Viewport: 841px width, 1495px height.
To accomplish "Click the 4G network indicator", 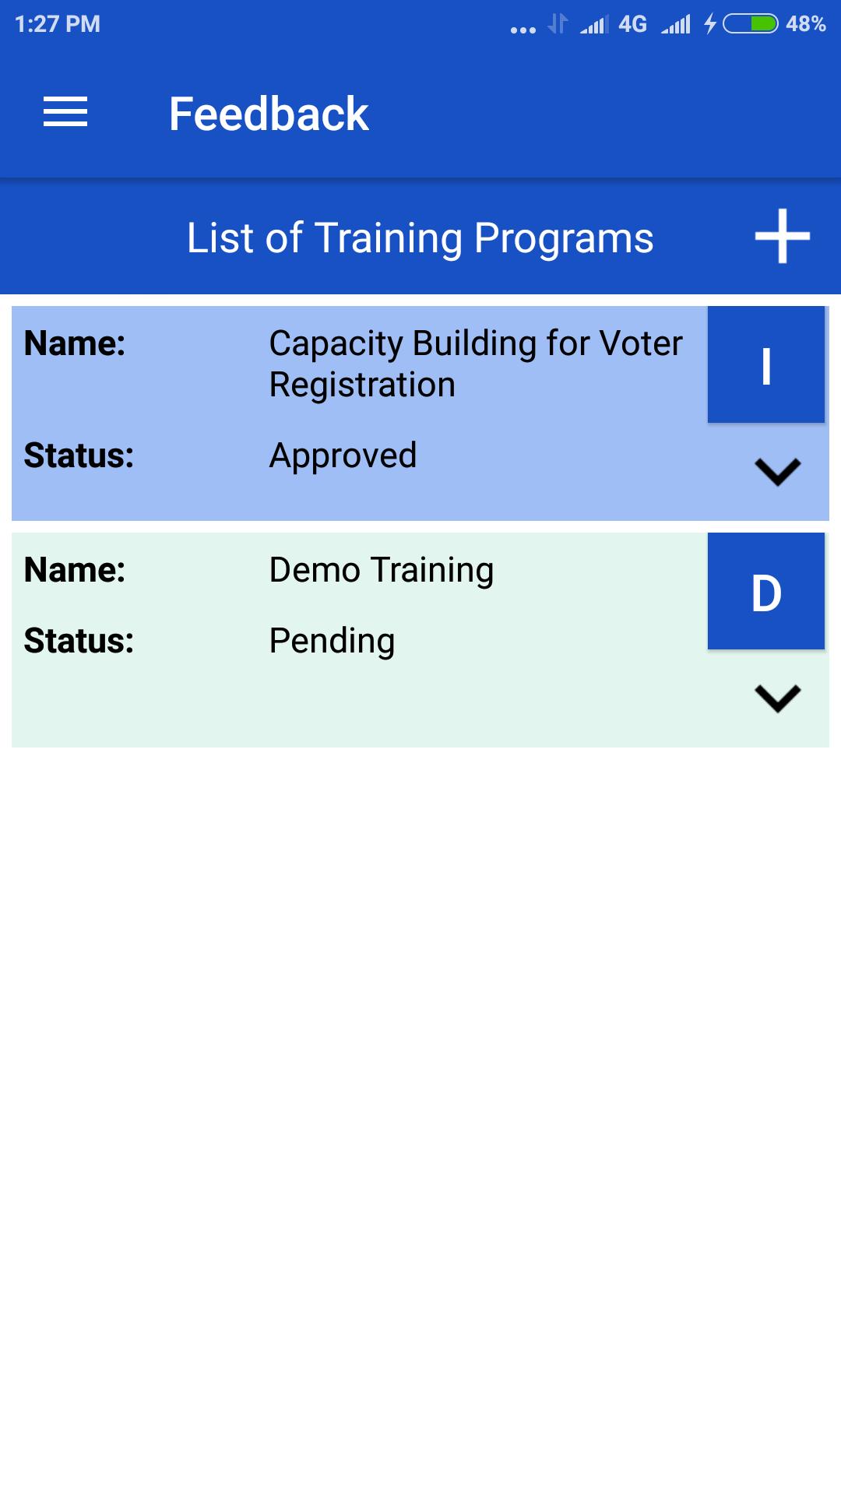I will click(632, 24).
